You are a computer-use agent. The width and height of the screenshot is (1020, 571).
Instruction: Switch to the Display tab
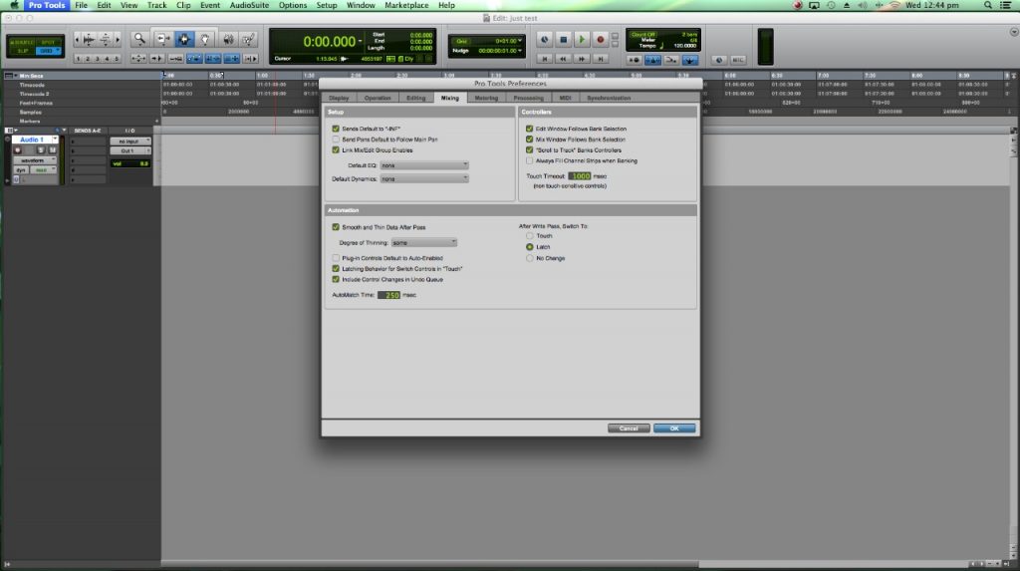[x=339, y=98]
